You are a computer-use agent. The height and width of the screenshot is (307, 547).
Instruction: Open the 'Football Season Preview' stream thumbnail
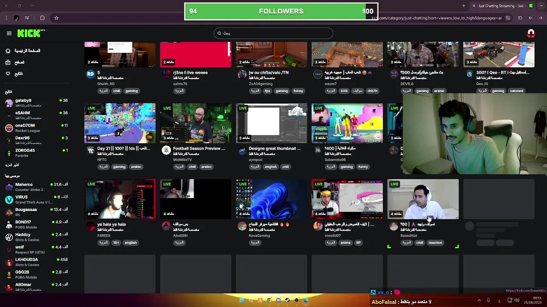coord(196,123)
